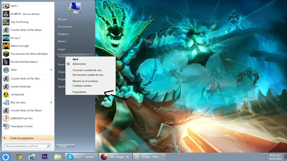Switch to aceptar - Paint window

point(149,157)
